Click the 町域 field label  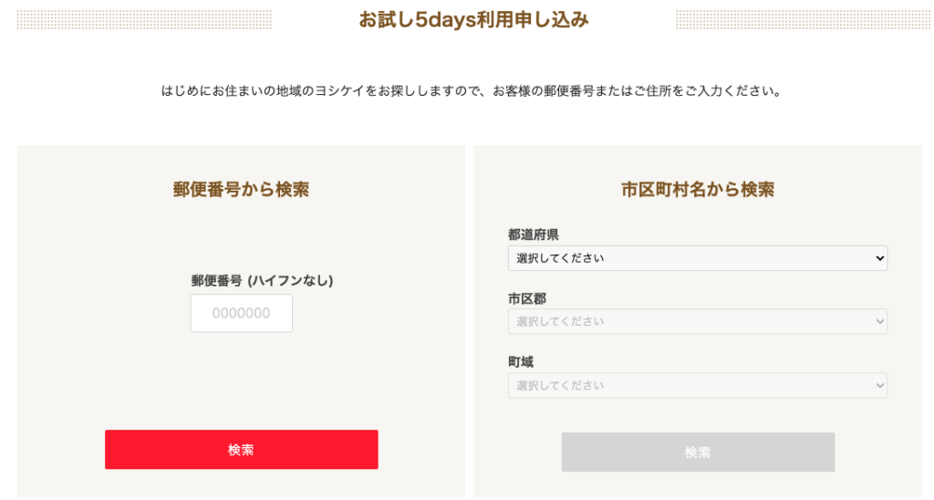[x=521, y=362]
